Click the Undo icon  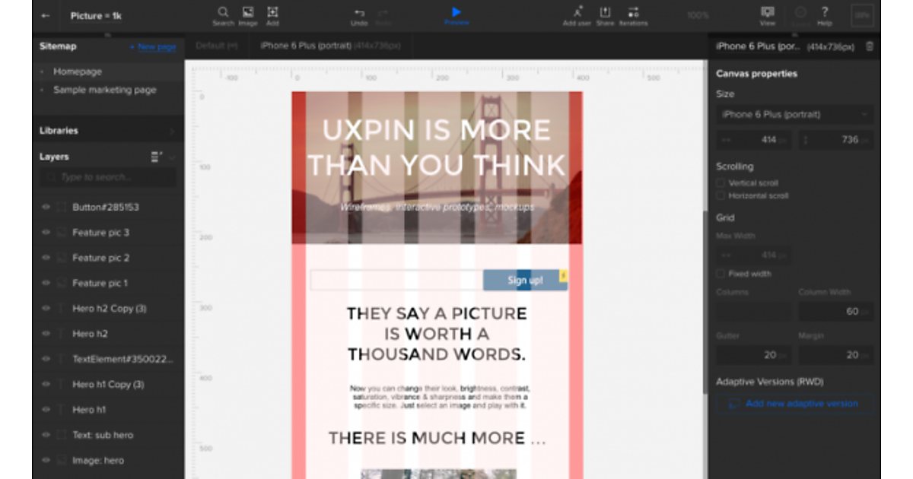coord(359,13)
